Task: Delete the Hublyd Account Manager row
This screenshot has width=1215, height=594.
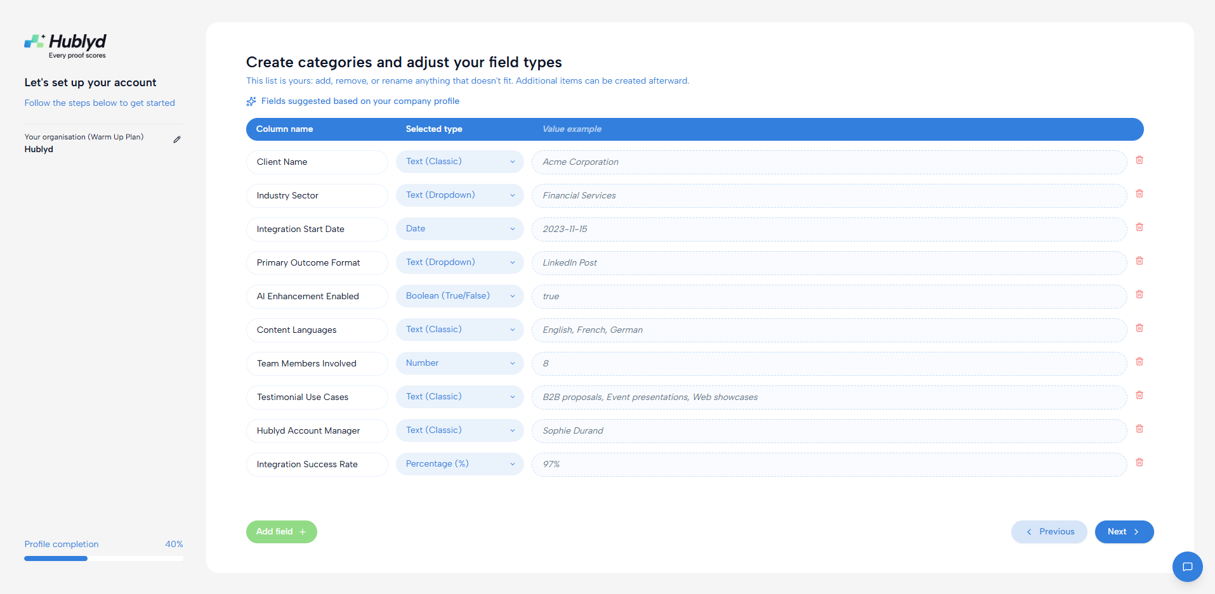Action: tap(1139, 429)
